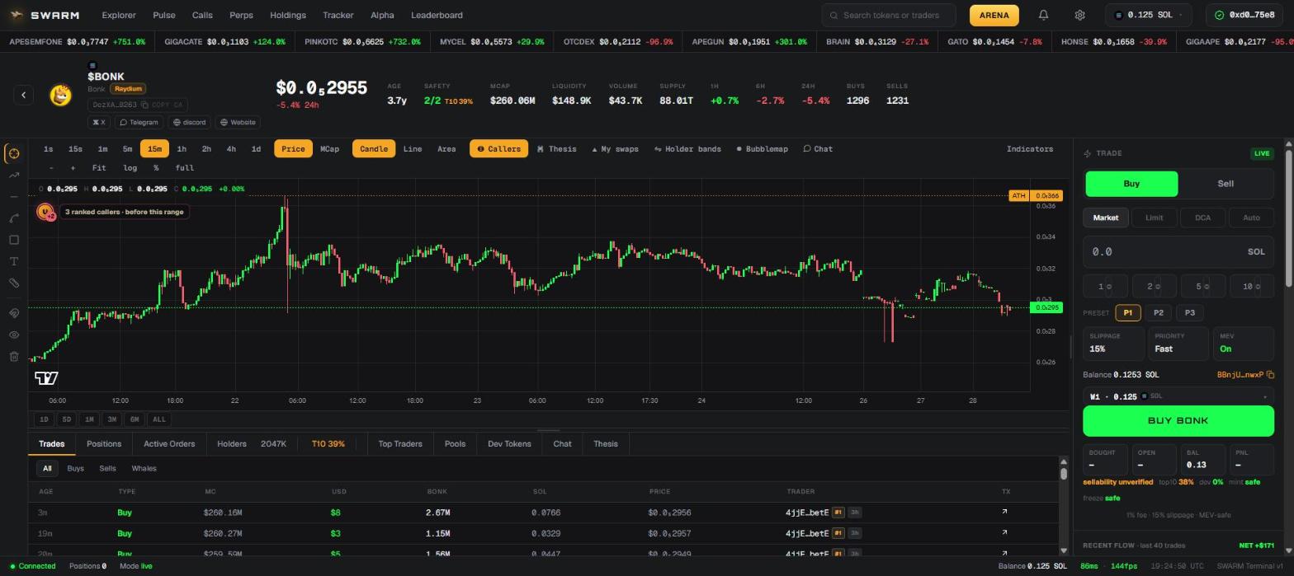1294x576 pixels.
Task: Open the wallet 0xd0…75e8 menu
Action: coord(1244,15)
